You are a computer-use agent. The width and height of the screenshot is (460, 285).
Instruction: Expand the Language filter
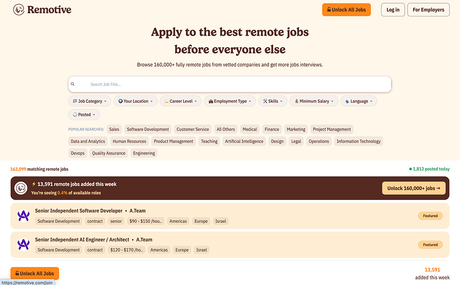(359, 101)
